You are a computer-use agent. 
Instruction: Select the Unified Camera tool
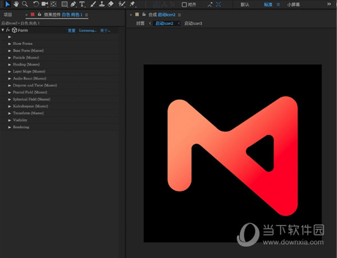click(45, 4)
